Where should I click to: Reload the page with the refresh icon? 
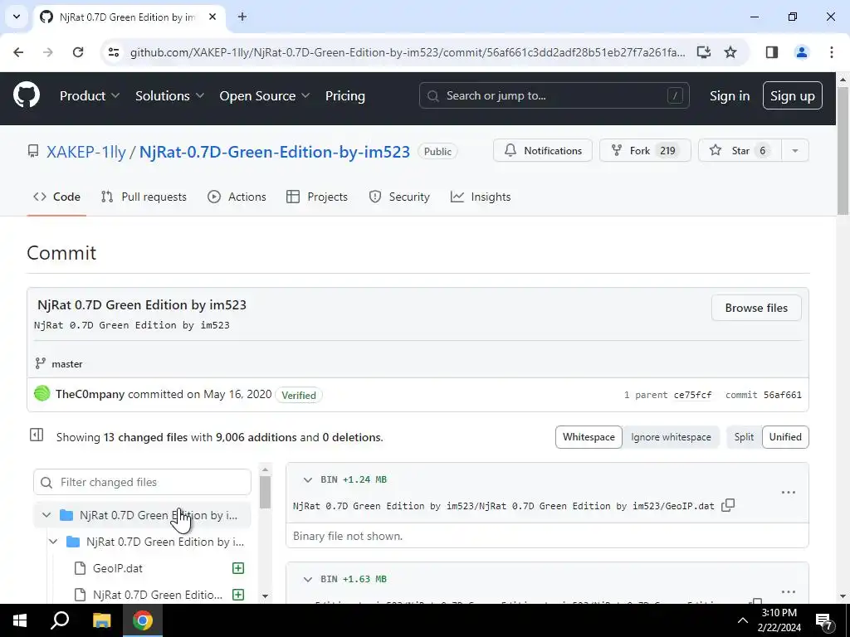(78, 52)
